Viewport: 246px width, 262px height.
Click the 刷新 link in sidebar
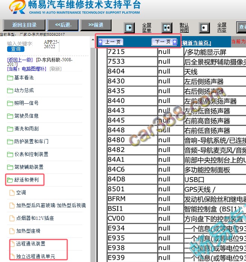(x=56, y=69)
